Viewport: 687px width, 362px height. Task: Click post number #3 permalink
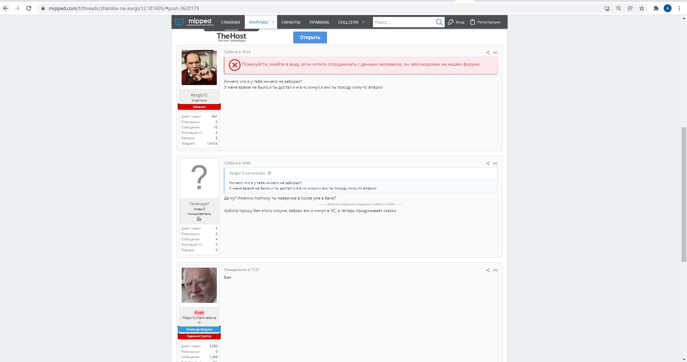coord(495,163)
